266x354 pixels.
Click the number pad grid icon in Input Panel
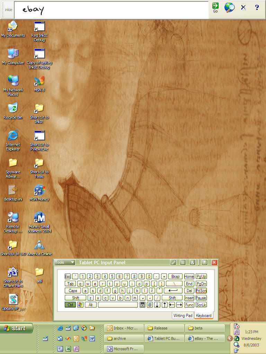click(x=183, y=262)
